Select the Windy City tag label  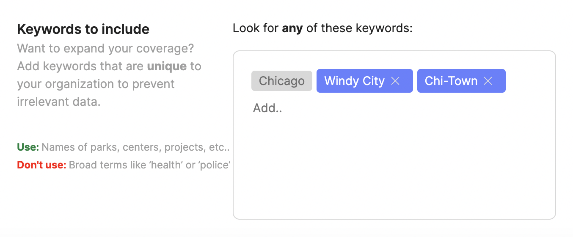pyautogui.click(x=354, y=81)
